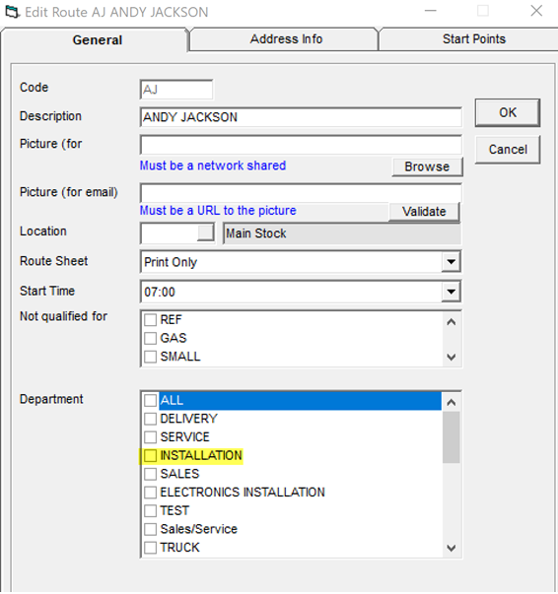Click the Browse button
Viewport: 558px width, 594px height.
click(427, 166)
